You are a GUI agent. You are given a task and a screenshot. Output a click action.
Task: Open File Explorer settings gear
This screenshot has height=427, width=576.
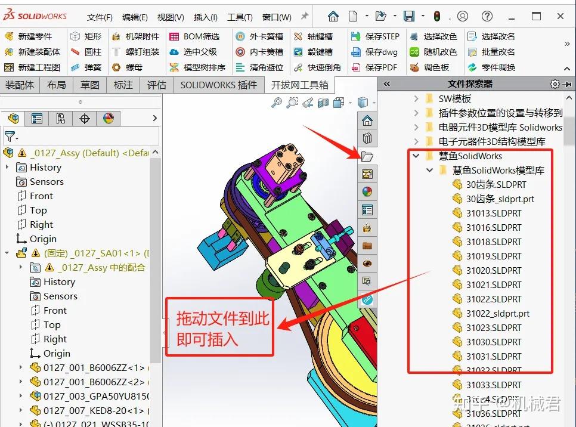pos(555,84)
